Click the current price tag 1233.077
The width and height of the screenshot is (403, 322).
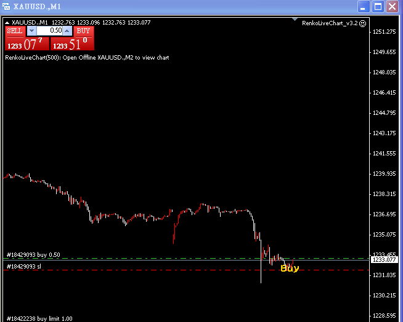(385, 260)
